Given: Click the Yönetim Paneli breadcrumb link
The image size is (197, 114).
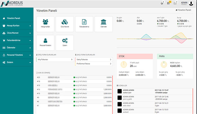Looking at the screenshot, I should tap(183, 10).
